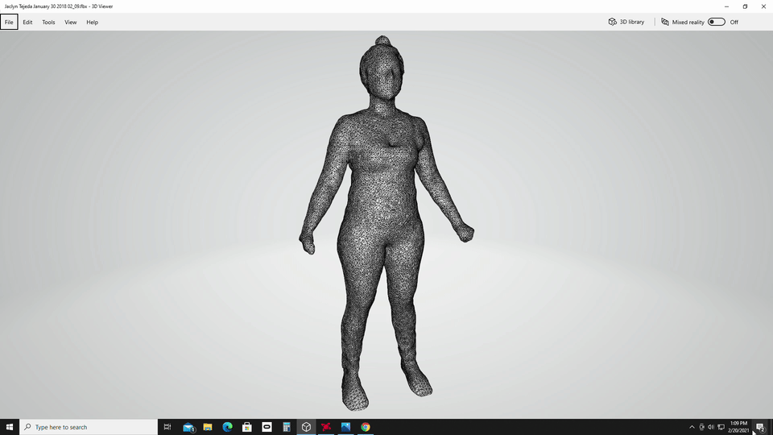Switch to red app icon on taskbar
The image size is (773, 435).
[326, 427]
